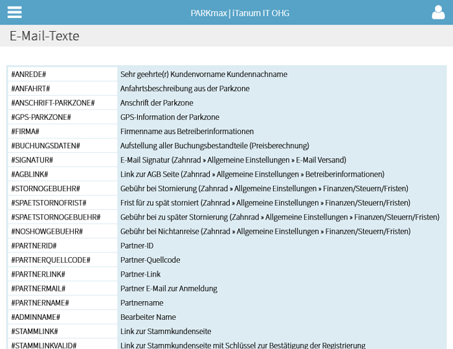The image size is (453, 349).
Task: Select the #SPAETSTORNOFRIST# placeholder cell
Action: coord(62,203)
